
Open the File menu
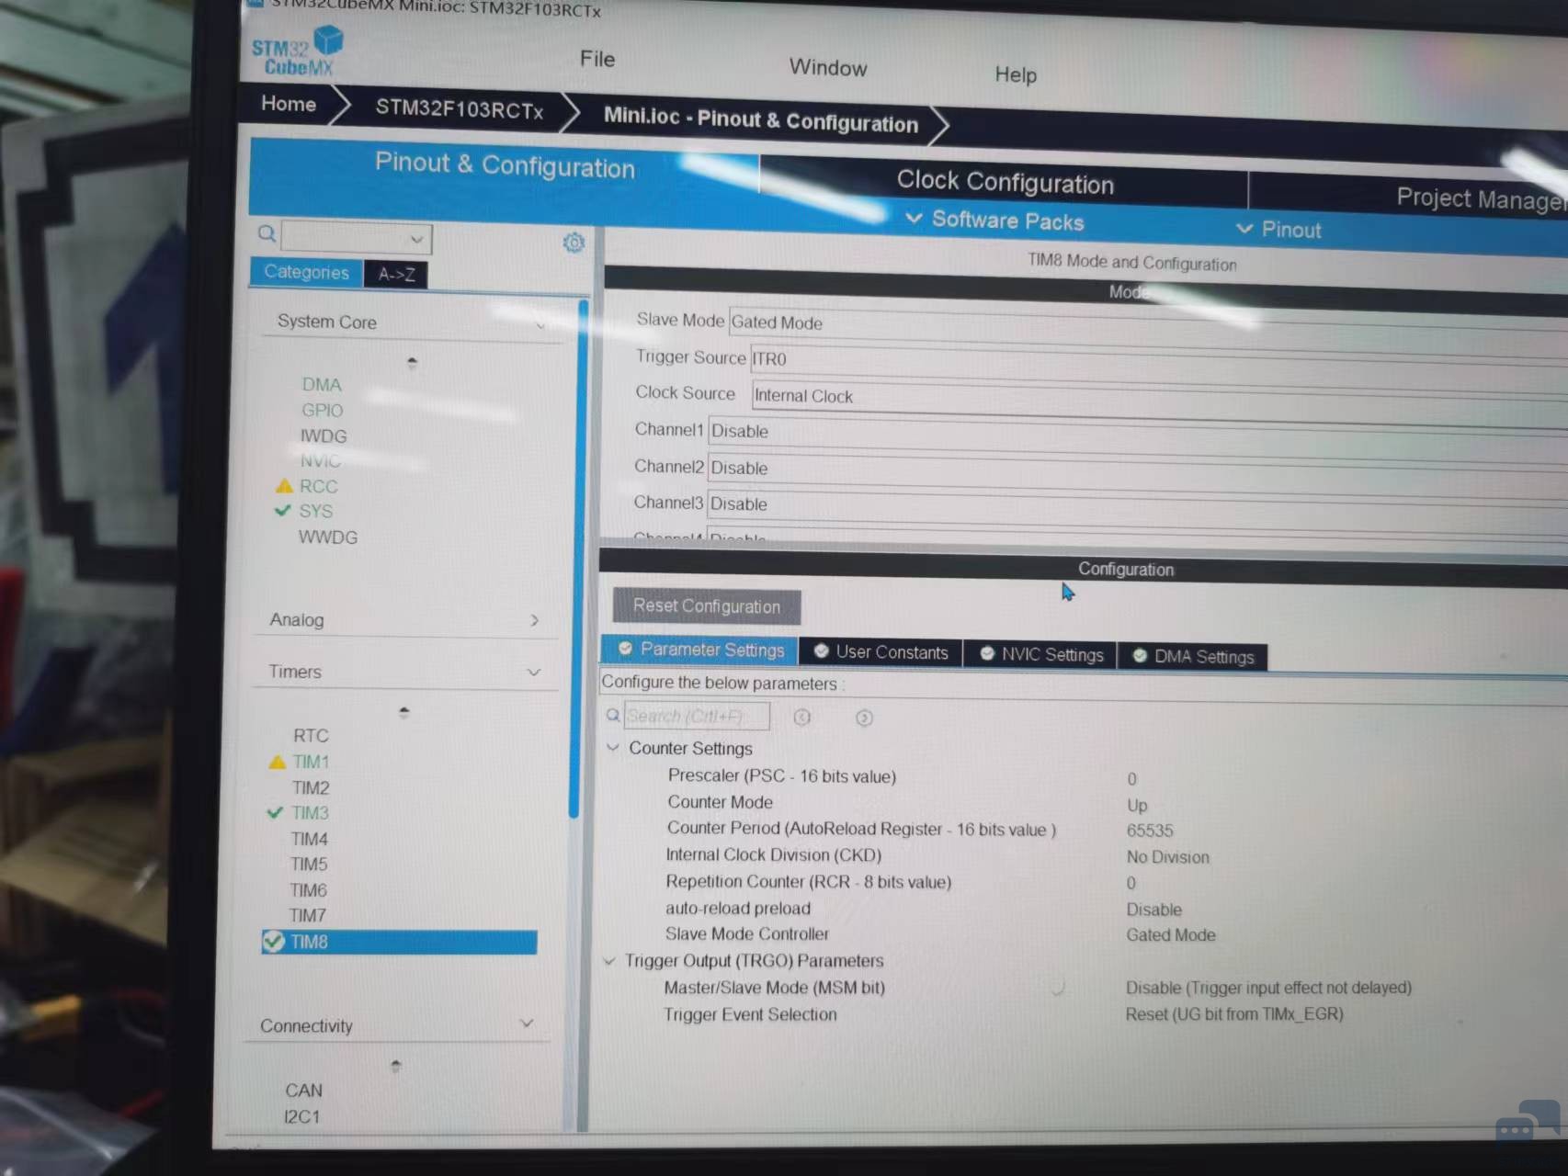pyautogui.click(x=597, y=59)
